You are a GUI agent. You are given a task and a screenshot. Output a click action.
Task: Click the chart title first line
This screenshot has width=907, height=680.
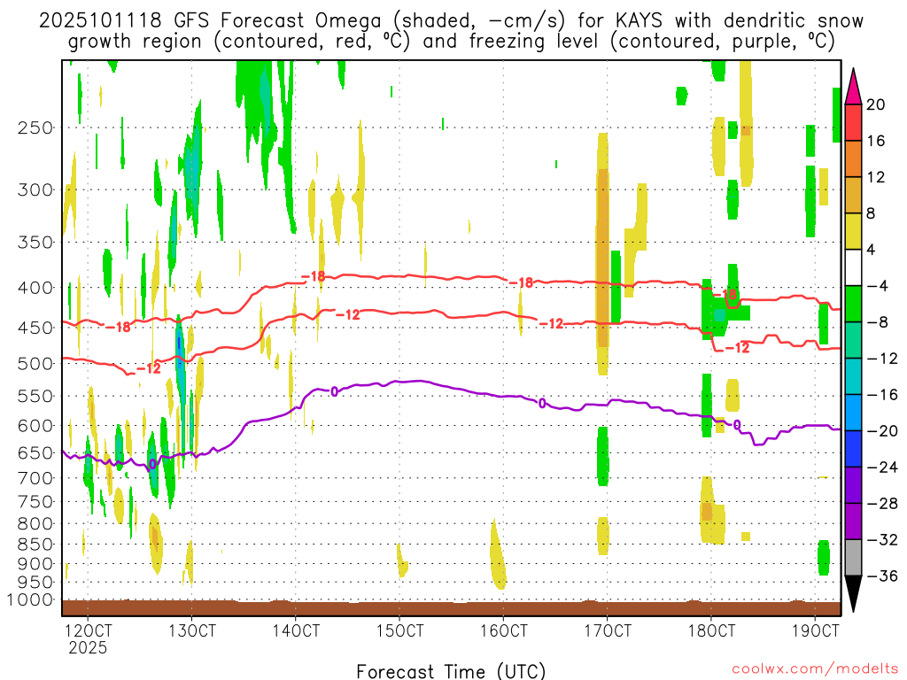[451, 21]
